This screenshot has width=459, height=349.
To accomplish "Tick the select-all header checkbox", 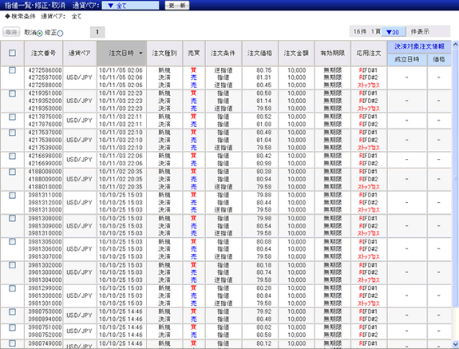I will [12, 53].
